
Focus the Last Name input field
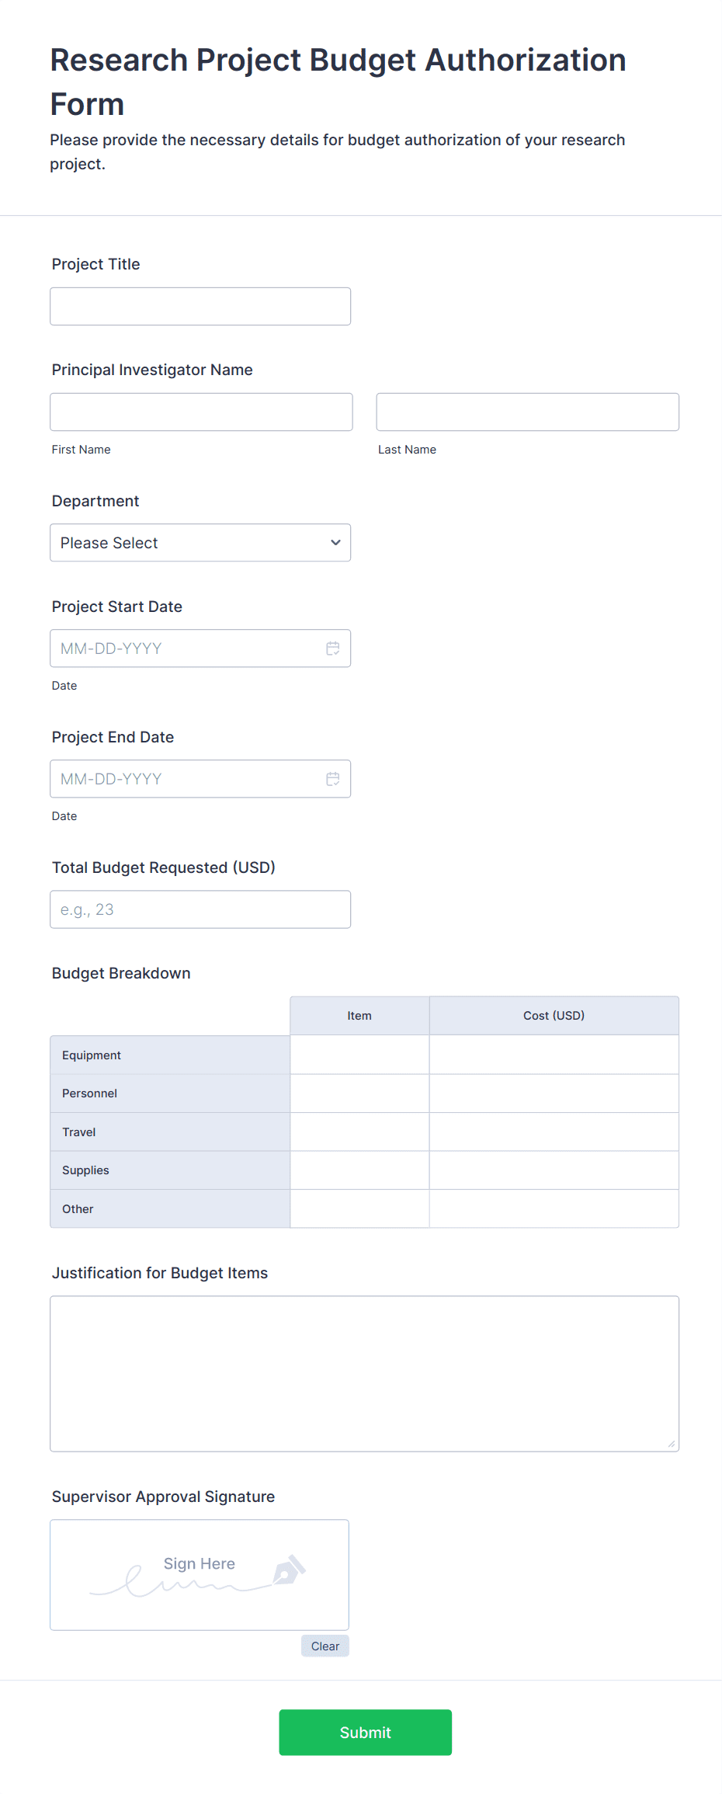click(528, 412)
